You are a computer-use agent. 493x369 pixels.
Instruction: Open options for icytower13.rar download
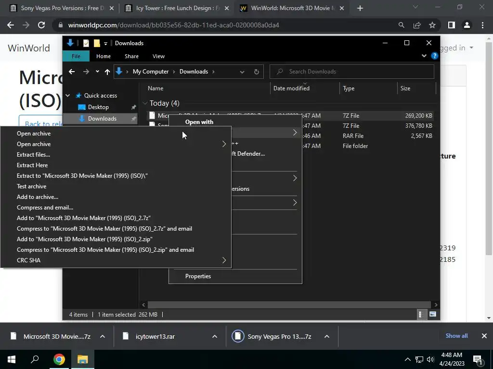(215, 336)
